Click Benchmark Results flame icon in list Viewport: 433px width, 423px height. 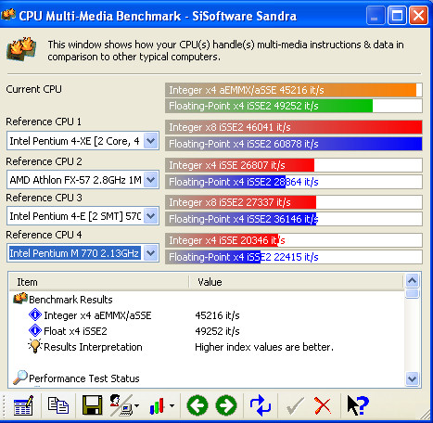coord(20,299)
